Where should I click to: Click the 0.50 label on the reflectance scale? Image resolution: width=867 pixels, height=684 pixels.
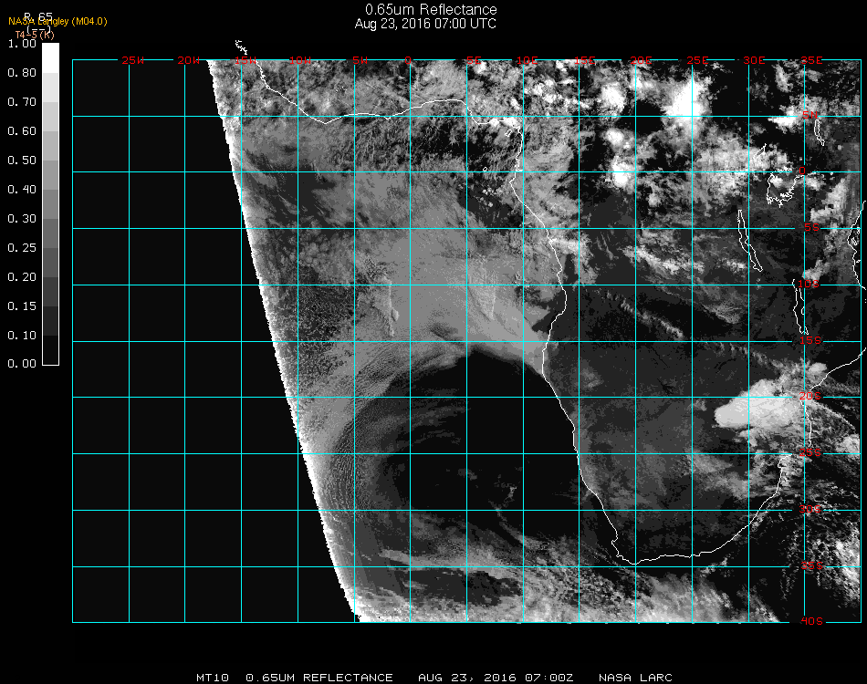pyautogui.click(x=22, y=161)
